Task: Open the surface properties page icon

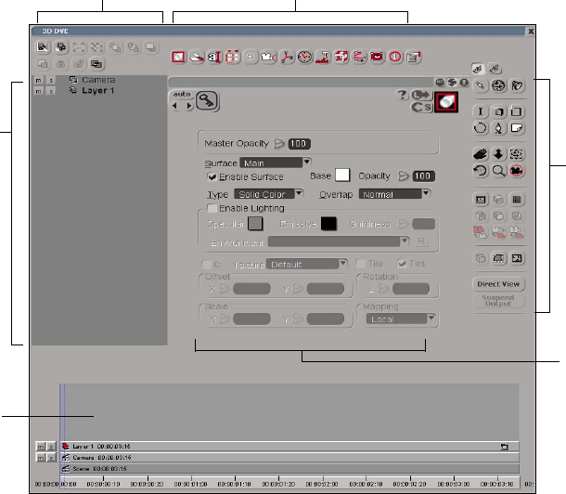Action: [x=178, y=57]
